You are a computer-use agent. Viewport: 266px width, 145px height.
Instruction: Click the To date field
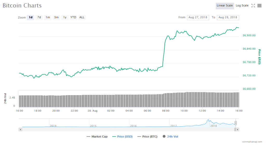228,17
